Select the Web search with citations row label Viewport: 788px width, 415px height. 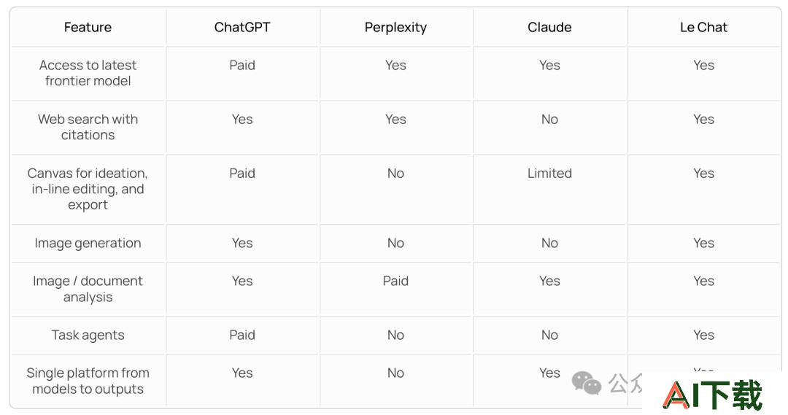click(88, 127)
